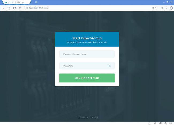
Task: Focus the username input field
Action: pyautogui.click(x=87, y=54)
